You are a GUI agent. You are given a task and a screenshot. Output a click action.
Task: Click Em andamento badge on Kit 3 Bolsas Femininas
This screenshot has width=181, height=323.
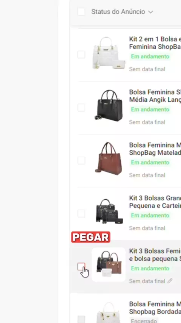coord(150,269)
